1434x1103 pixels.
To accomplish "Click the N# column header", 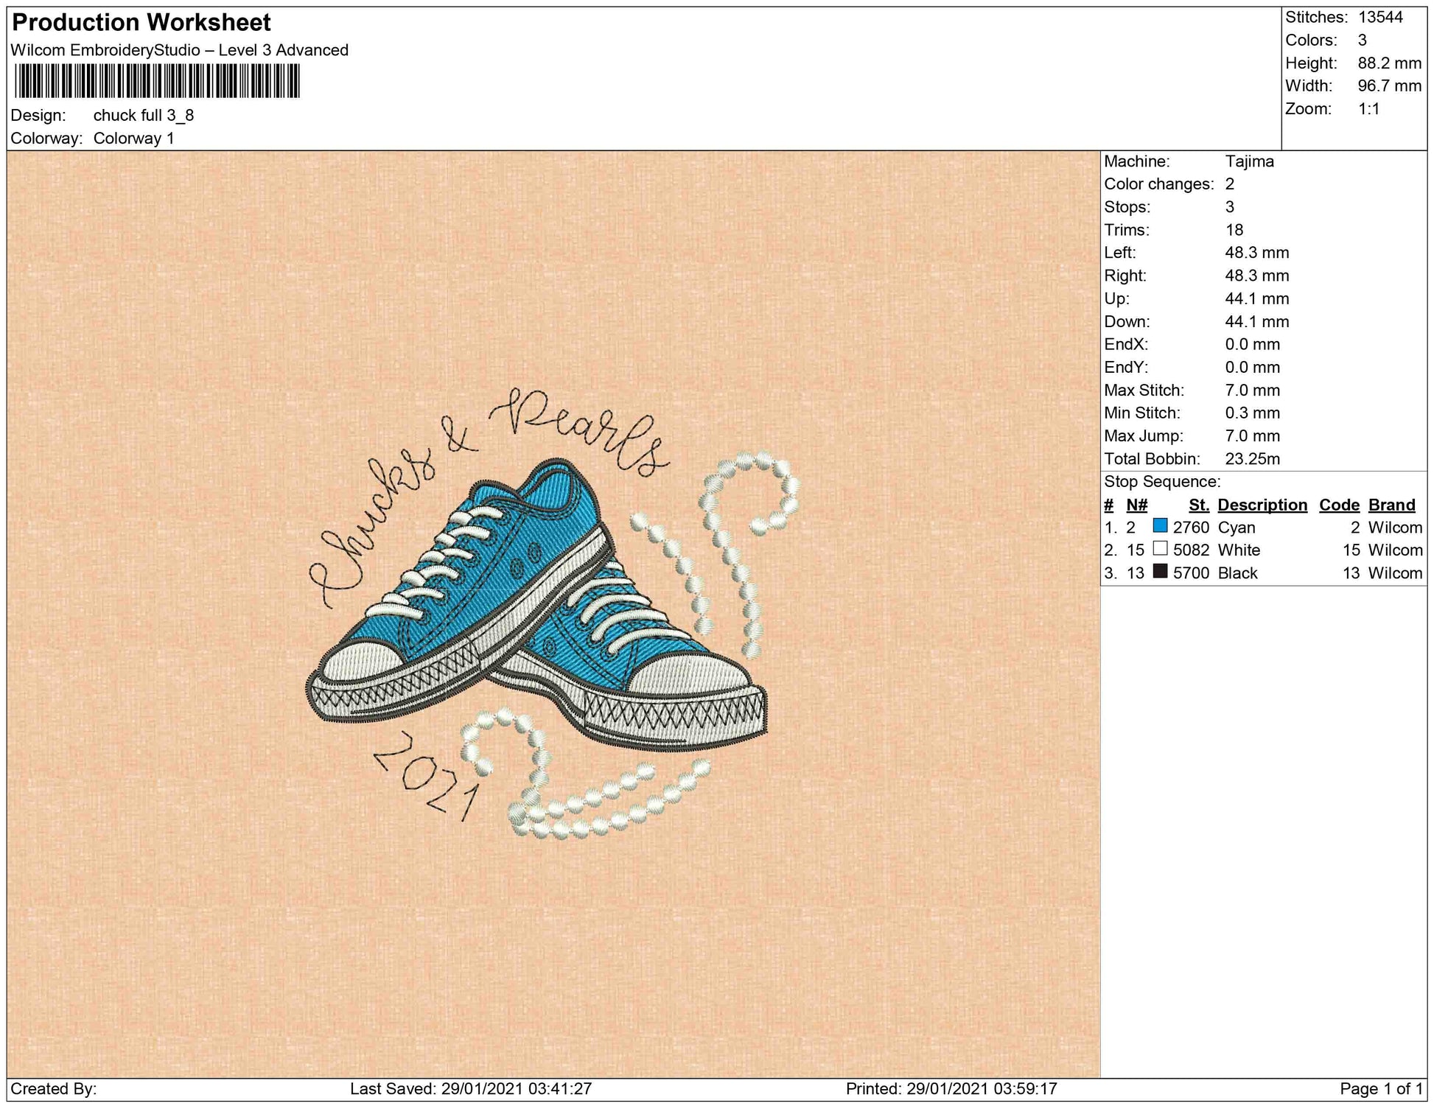I will tap(1136, 505).
